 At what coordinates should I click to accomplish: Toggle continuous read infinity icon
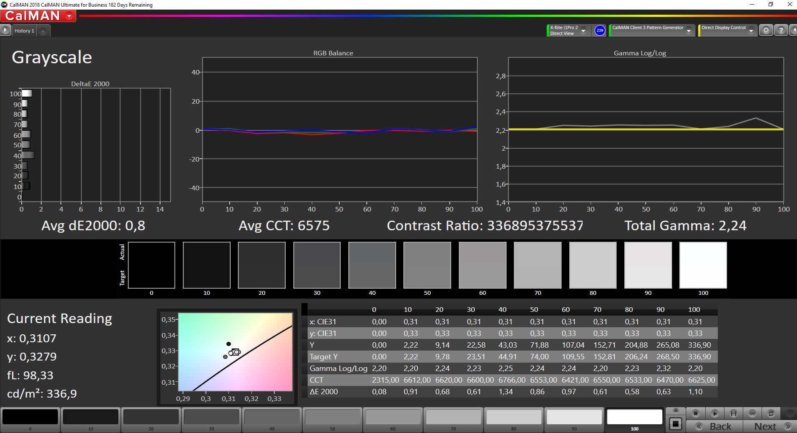click(x=752, y=413)
